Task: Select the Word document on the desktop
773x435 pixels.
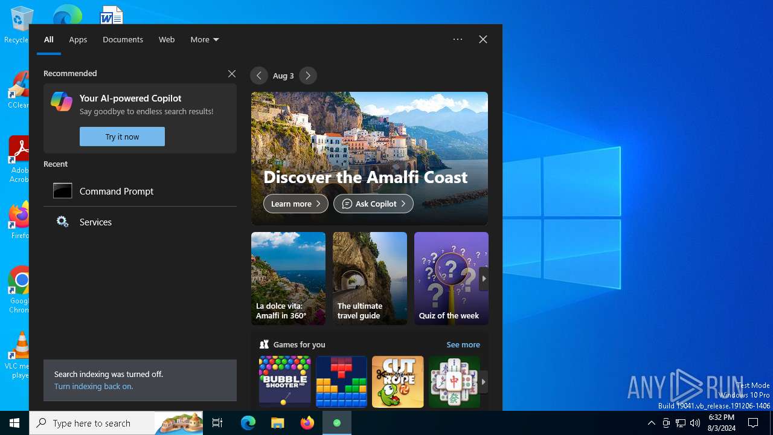Action: tap(112, 14)
